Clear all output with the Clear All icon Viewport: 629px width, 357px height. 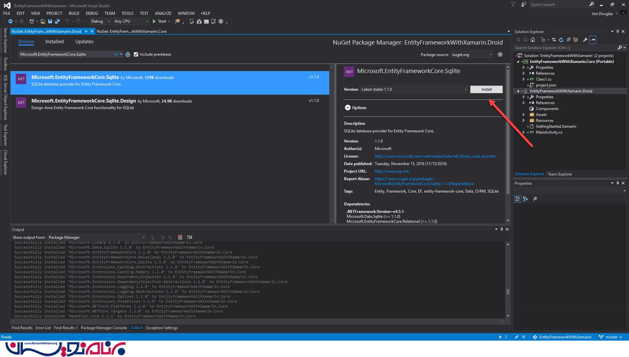pyautogui.click(x=180, y=237)
